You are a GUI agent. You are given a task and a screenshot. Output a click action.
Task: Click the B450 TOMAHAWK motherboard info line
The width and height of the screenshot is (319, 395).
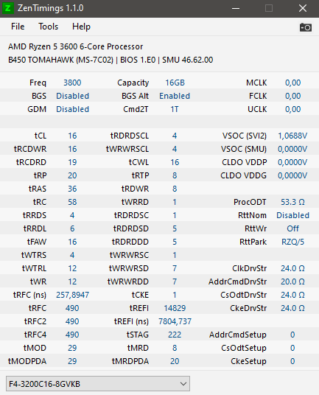pyautogui.click(x=111, y=60)
